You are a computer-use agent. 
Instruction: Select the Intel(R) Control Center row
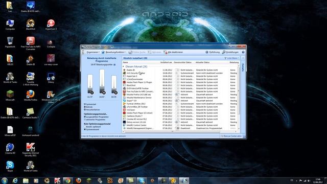click(x=180, y=125)
